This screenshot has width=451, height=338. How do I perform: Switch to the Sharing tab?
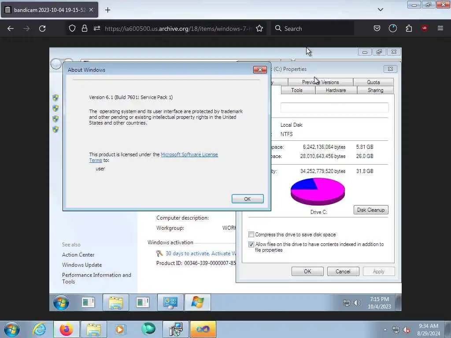point(375,90)
